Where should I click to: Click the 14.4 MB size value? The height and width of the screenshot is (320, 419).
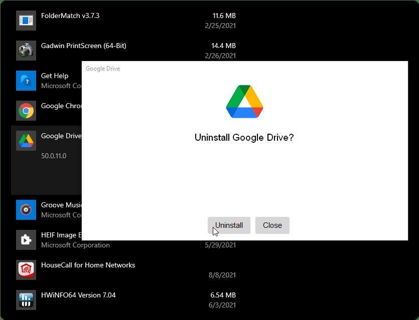[x=224, y=46]
